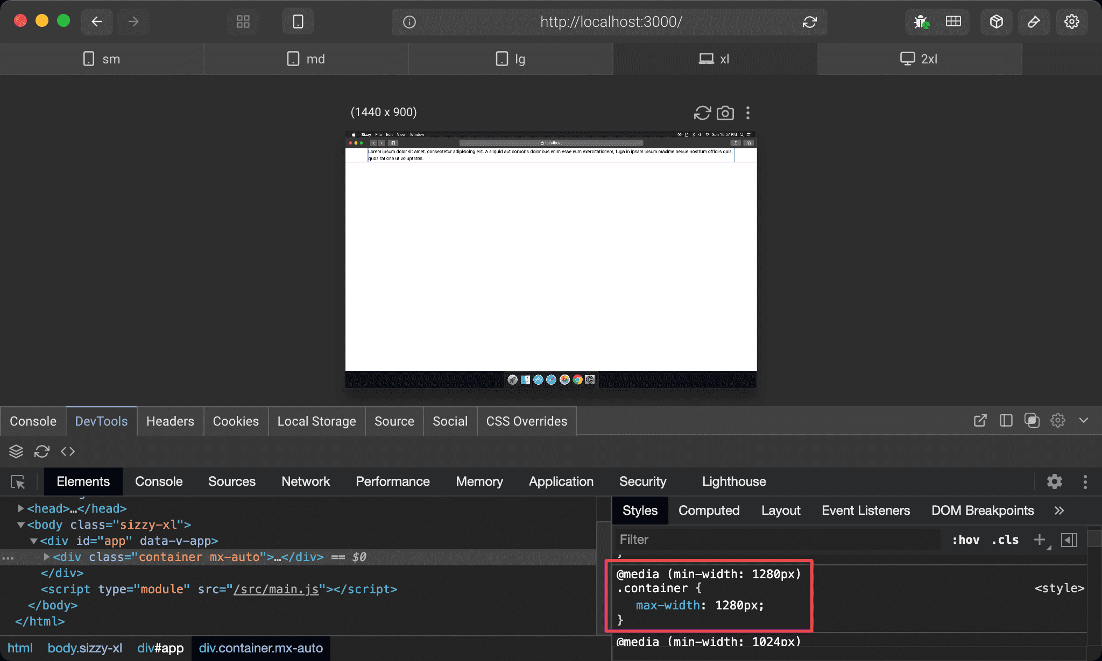Reload page via address bar refresh icon
Viewport: 1102px width, 661px height.
(x=810, y=22)
